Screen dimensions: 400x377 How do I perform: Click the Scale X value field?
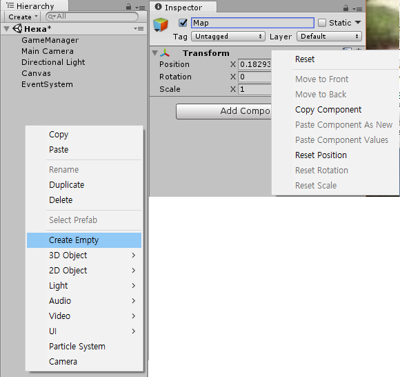coord(254,89)
